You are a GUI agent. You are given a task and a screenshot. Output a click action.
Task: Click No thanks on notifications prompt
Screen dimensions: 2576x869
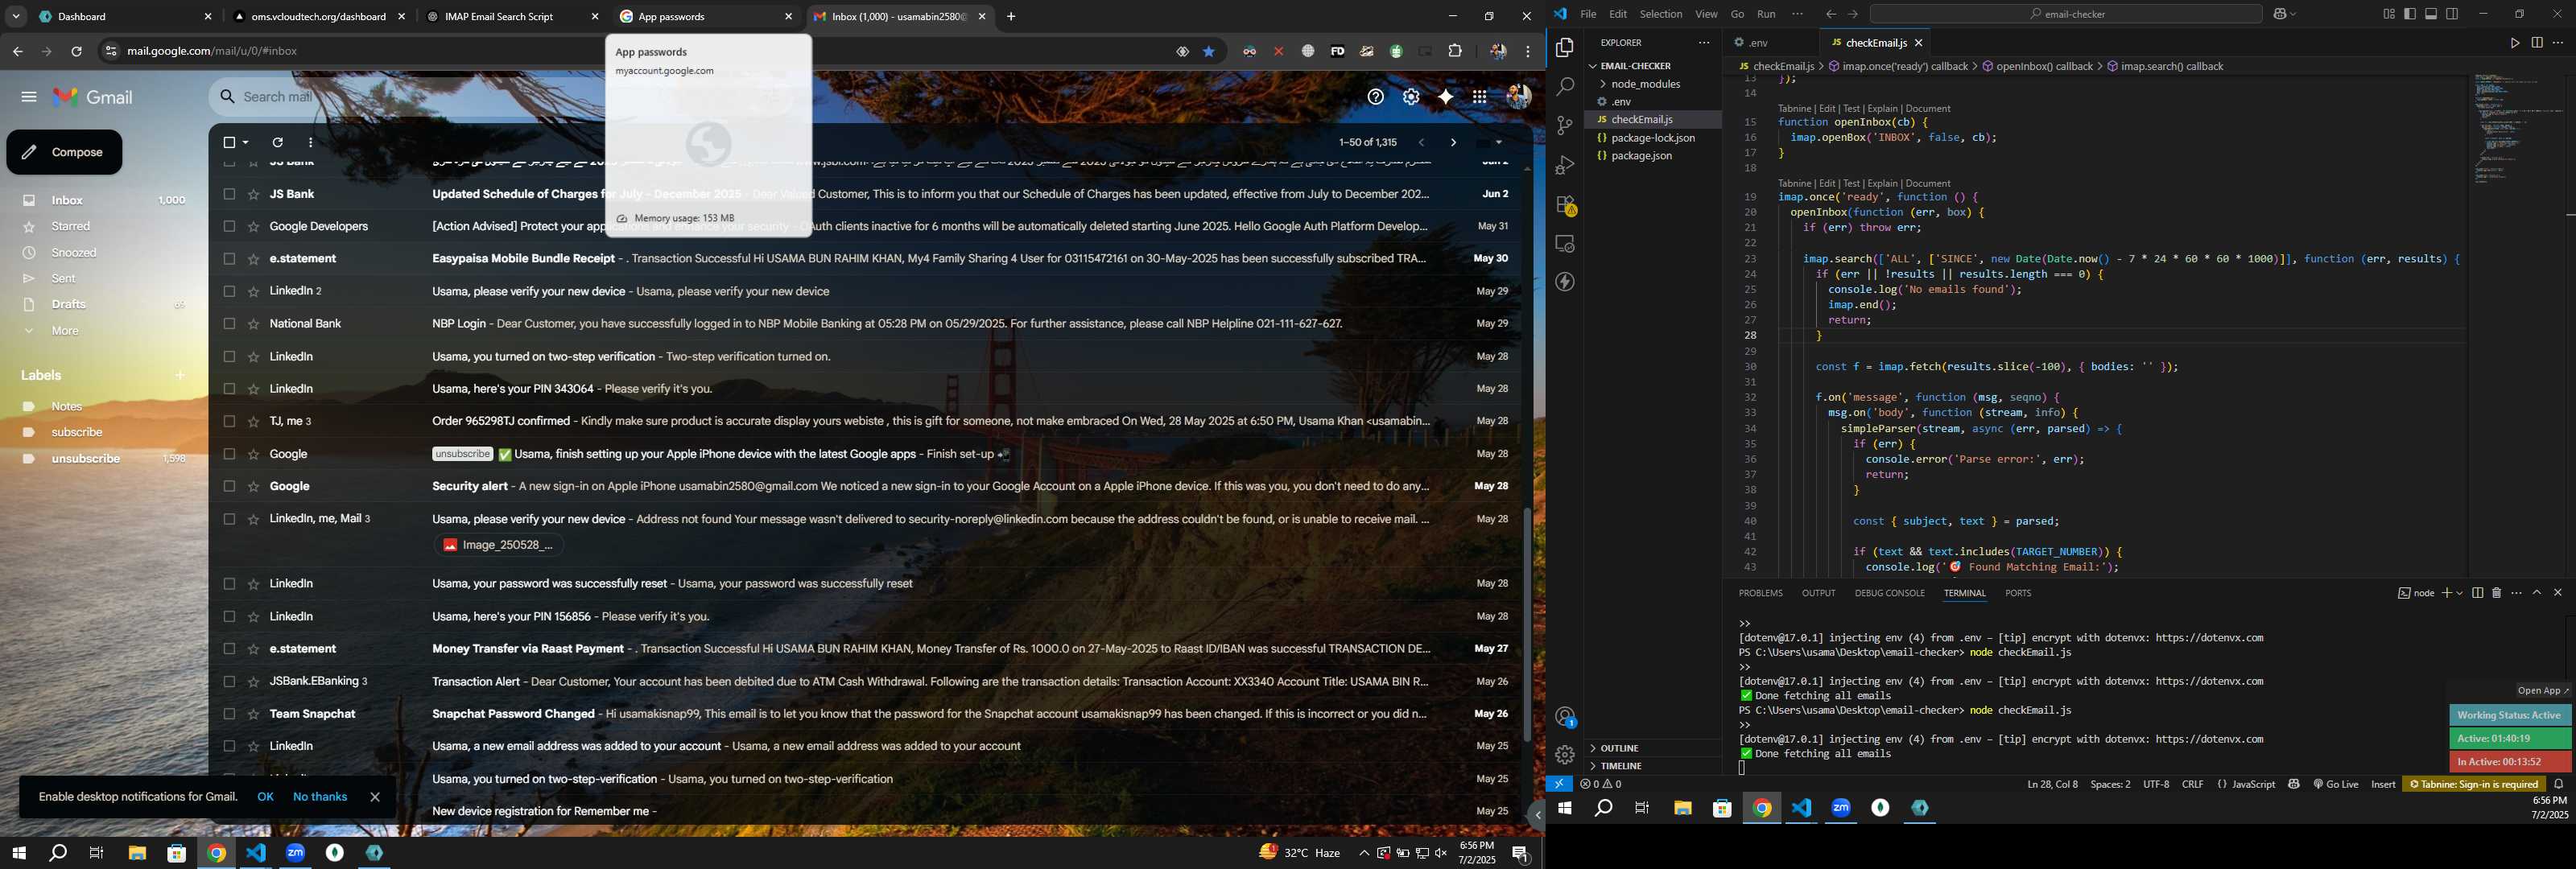click(x=320, y=797)
